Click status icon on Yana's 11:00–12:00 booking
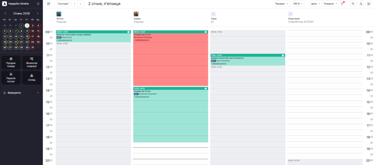The height and width of the screenshot is (165, 375). tap(283, 55)
